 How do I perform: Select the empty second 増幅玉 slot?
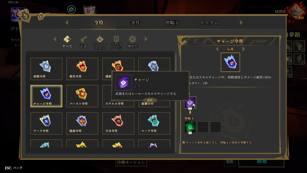203,127
